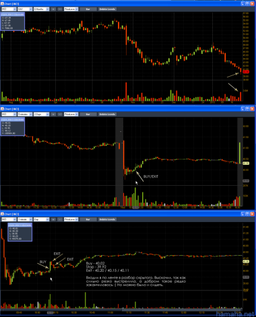Click the Bar button in bottom chart toolbar

(x=88, y=219)
